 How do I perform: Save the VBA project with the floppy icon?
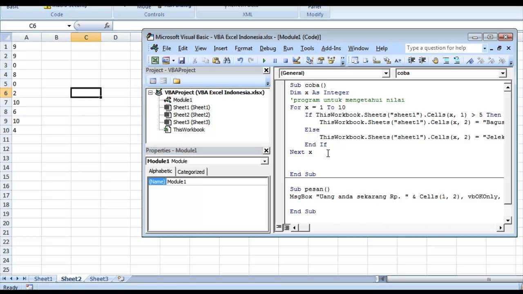pyautogui.click(x=182, y=60)
